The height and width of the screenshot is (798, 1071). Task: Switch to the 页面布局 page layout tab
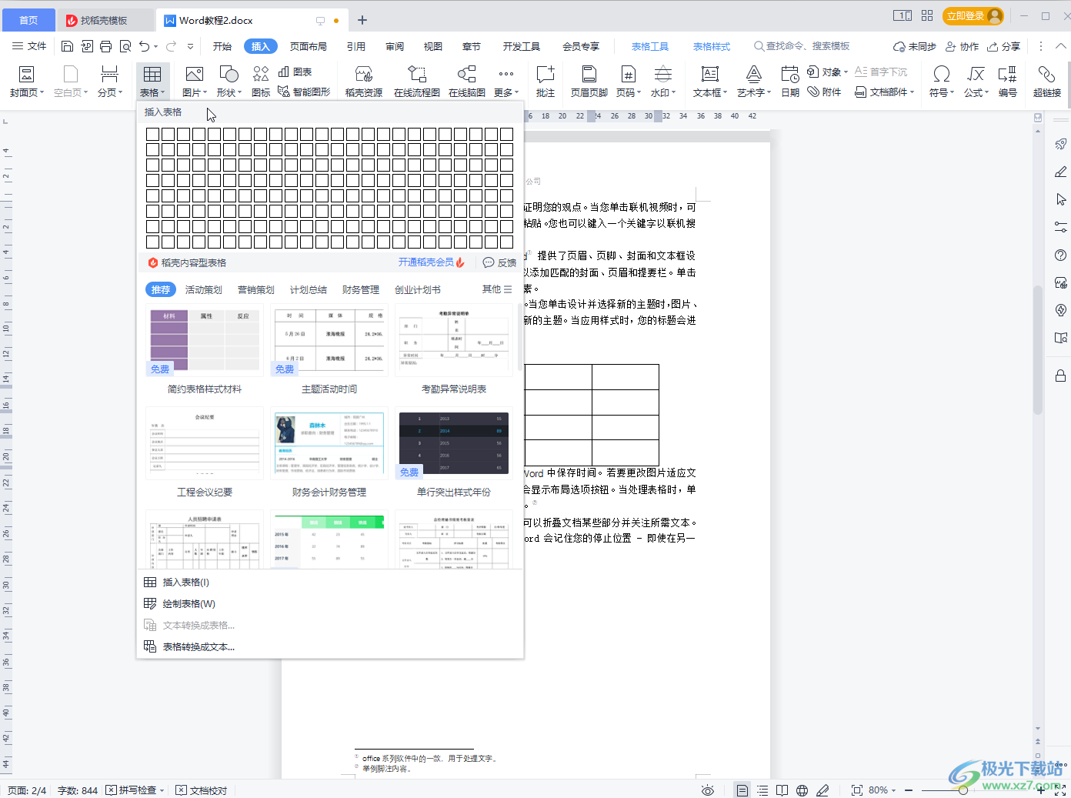point(309,46)
